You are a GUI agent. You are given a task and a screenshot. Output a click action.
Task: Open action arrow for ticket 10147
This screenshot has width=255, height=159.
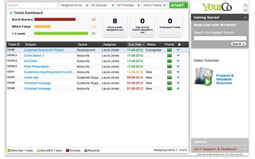coord(178,78)
